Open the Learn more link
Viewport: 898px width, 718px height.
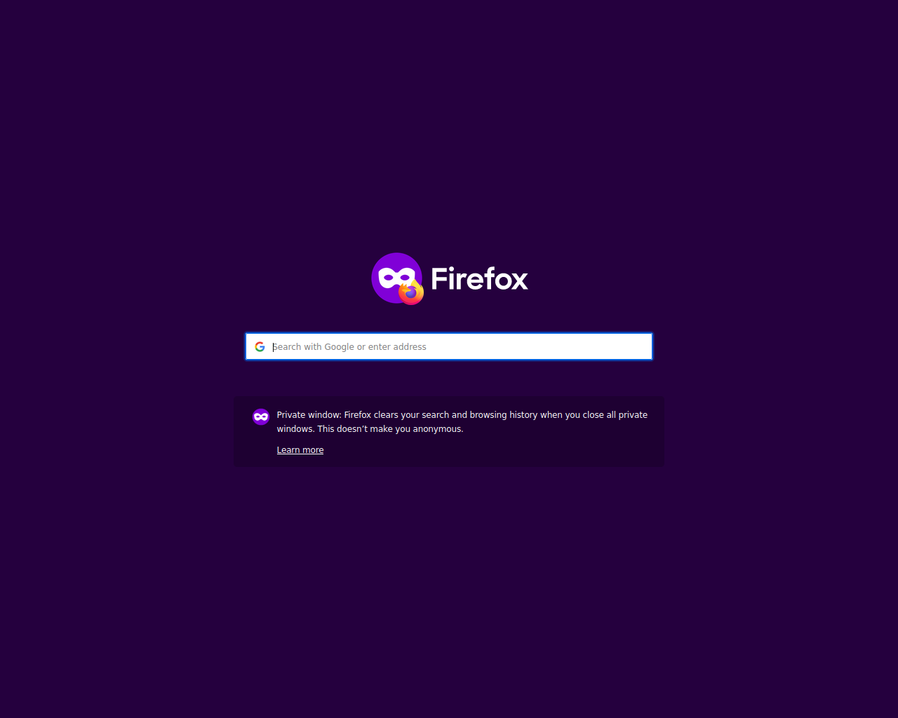coord(300,450)
